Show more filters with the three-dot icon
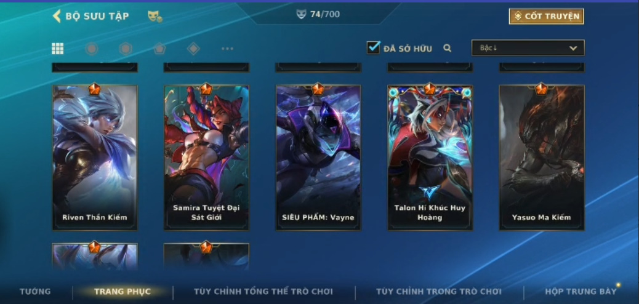Screen dimensions: 639x304 pyautogui.click(x=227, y=49)
